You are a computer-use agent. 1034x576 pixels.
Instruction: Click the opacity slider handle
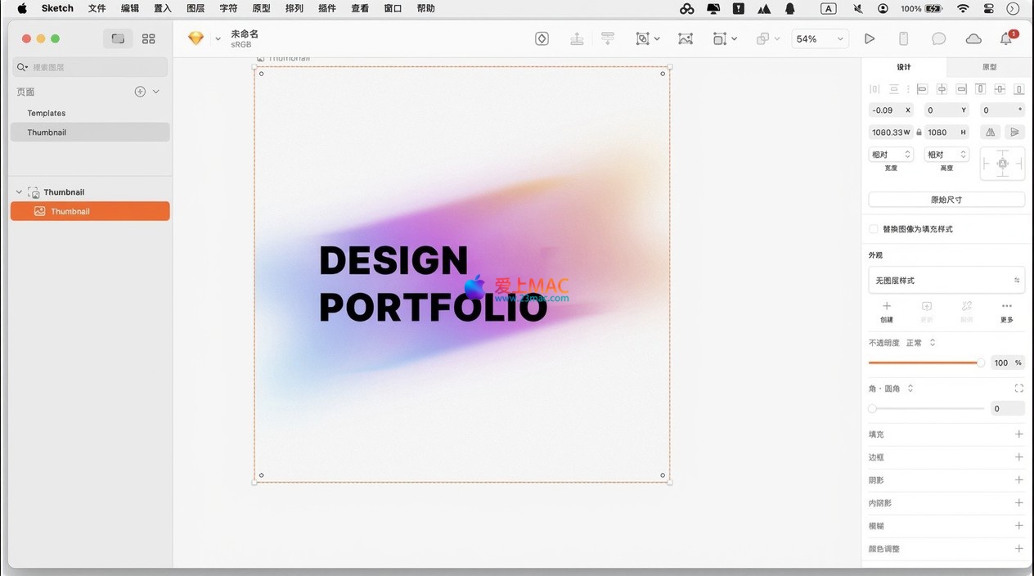pos(980,362)
